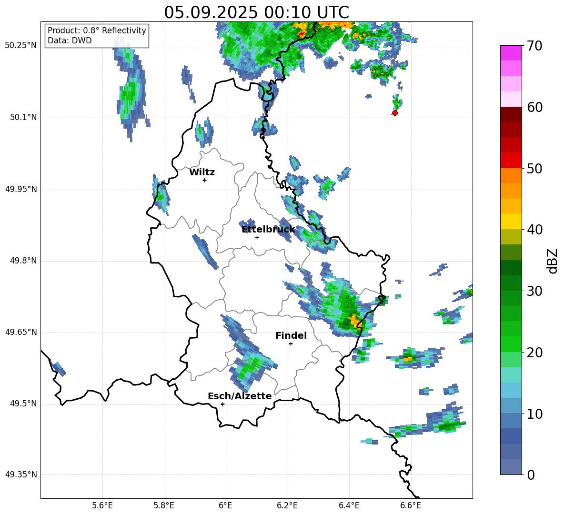Click the orange swatch at 50 dBZ
This screenshot has width=564, height=515.
pyautogui.click(x=511, y=175)
